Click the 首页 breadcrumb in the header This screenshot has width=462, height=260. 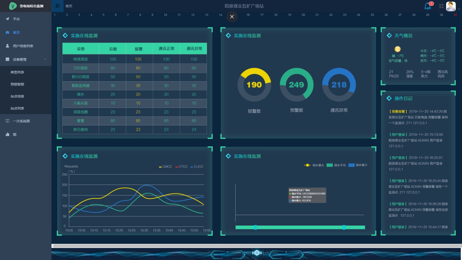[69, 6]
